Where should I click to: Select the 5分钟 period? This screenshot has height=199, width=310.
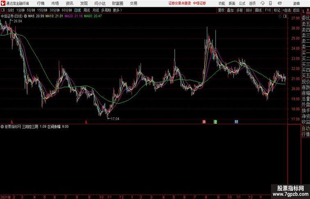click(31, 10)
